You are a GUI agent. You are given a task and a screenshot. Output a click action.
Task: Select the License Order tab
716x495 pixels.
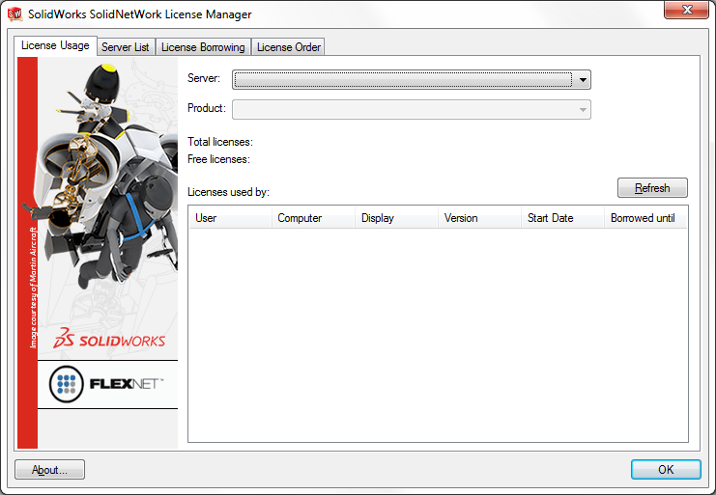coord(289,47)
